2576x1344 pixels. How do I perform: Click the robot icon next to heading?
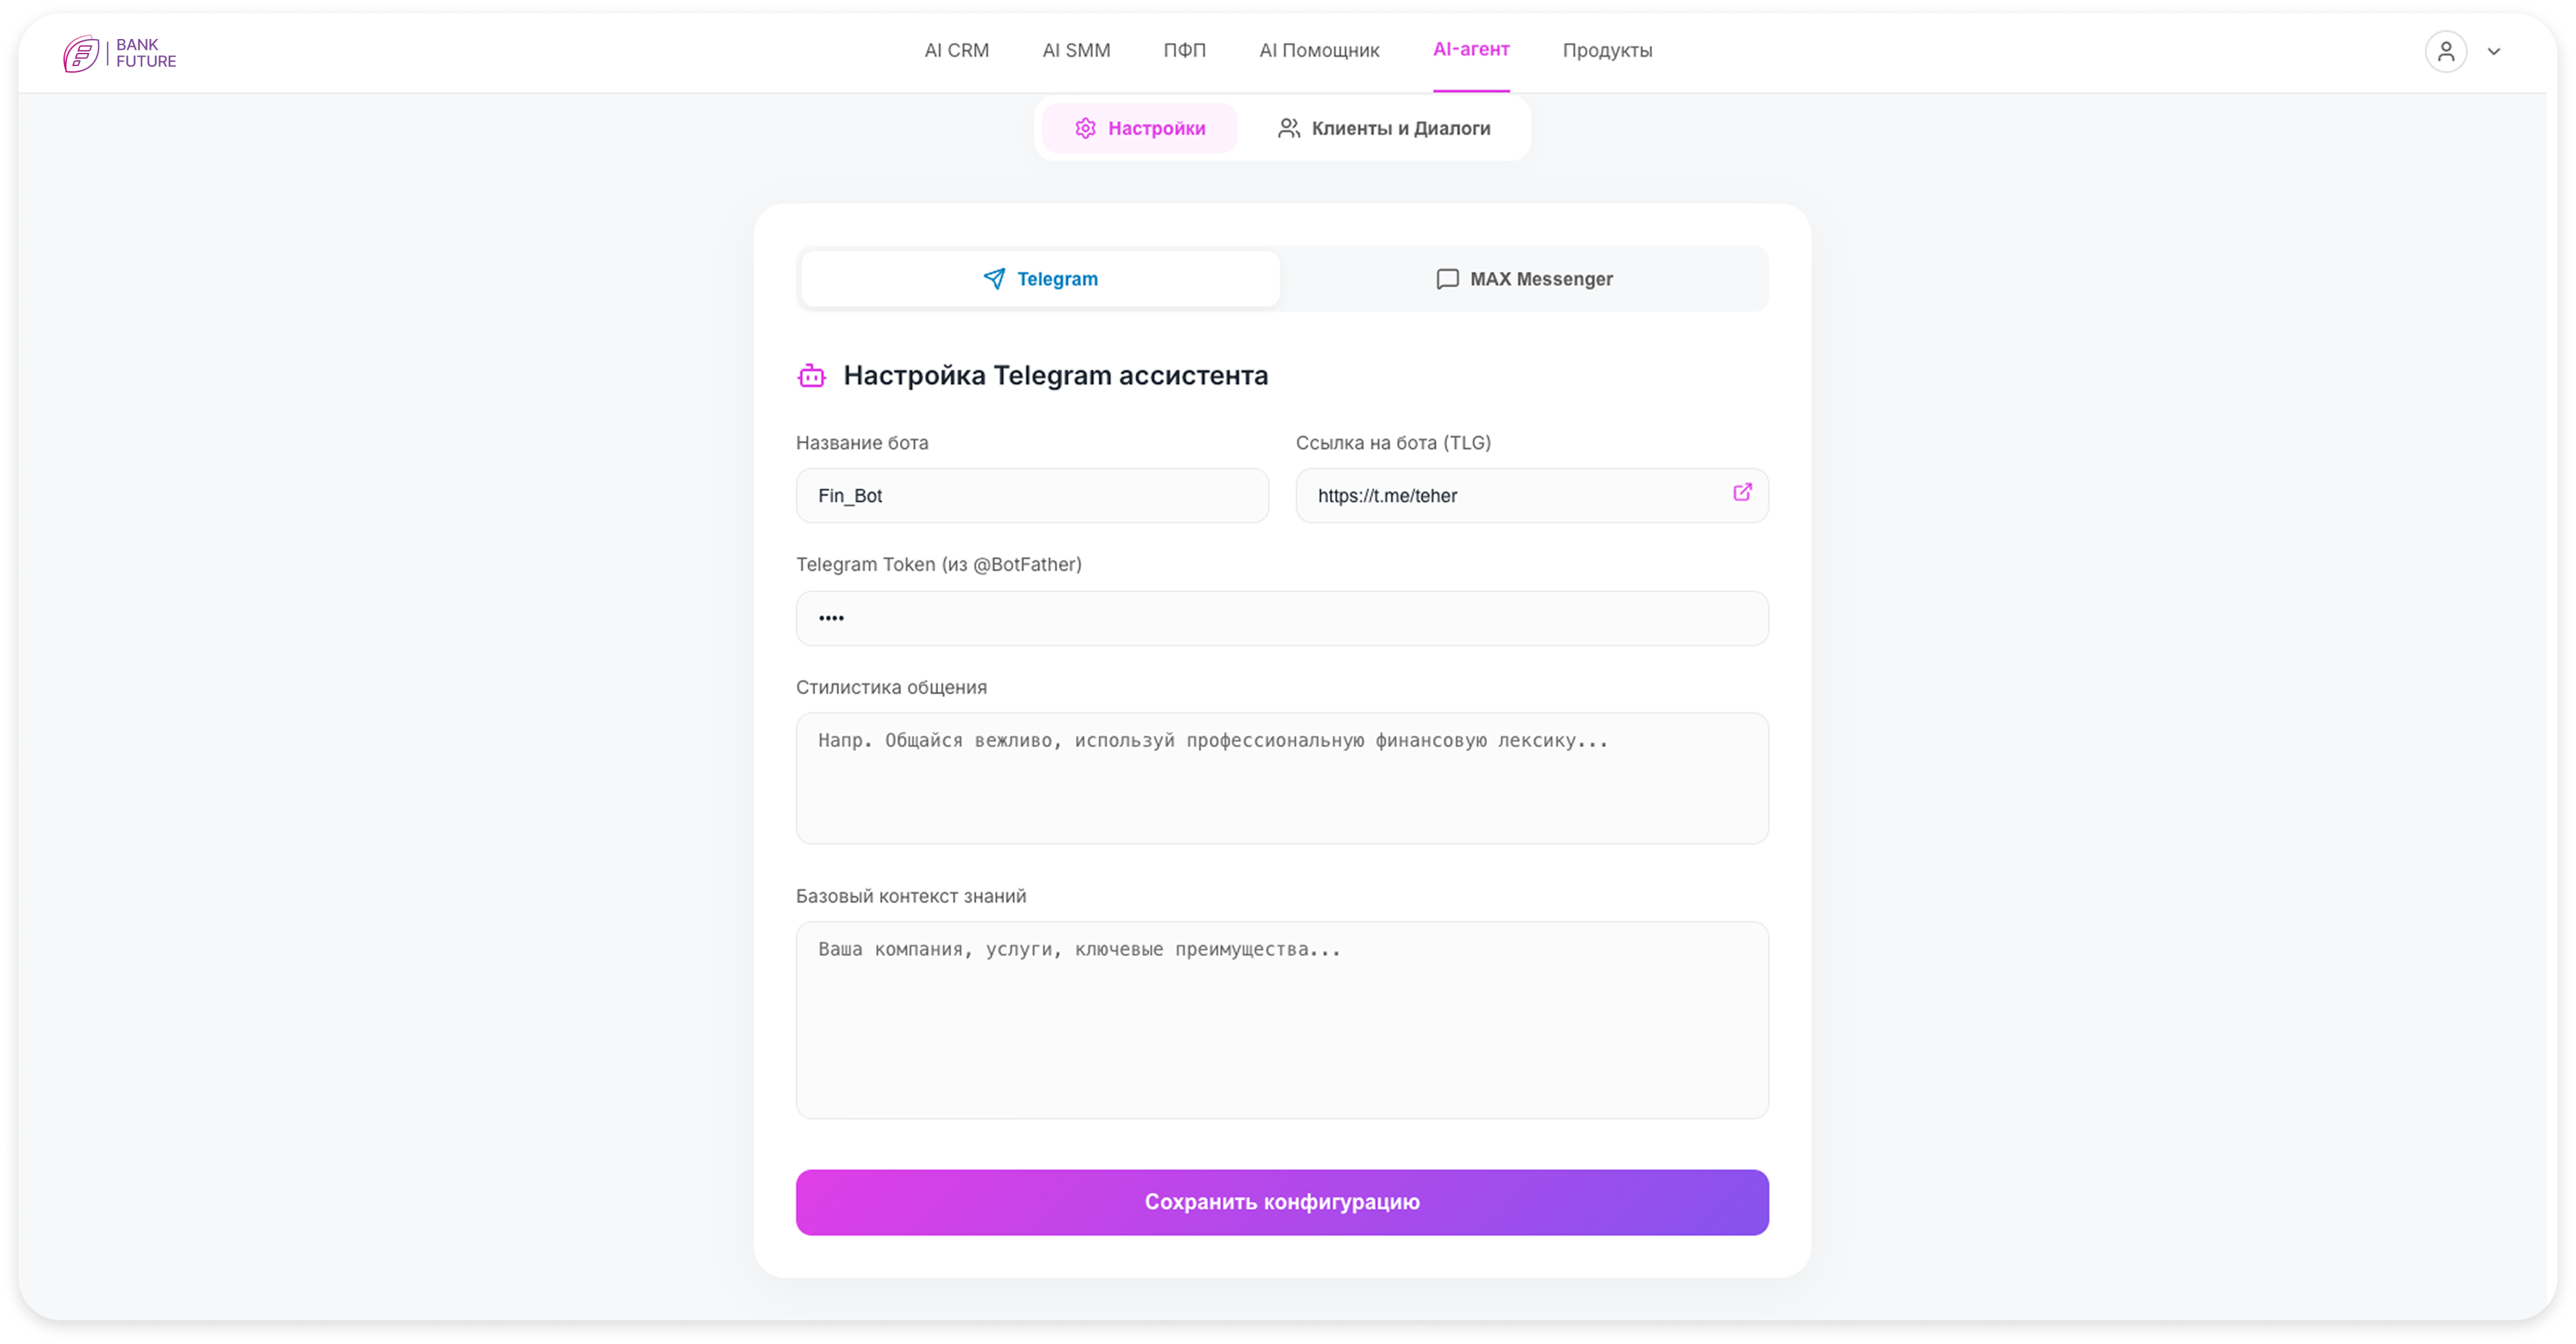811,376
